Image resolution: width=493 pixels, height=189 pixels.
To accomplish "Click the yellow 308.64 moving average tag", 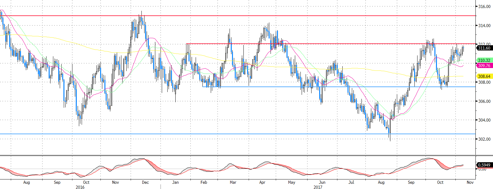I will [x=484, y=76].
